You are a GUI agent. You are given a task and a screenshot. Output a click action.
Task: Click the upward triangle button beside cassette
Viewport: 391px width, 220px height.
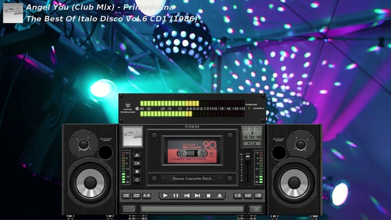[137, 155]
